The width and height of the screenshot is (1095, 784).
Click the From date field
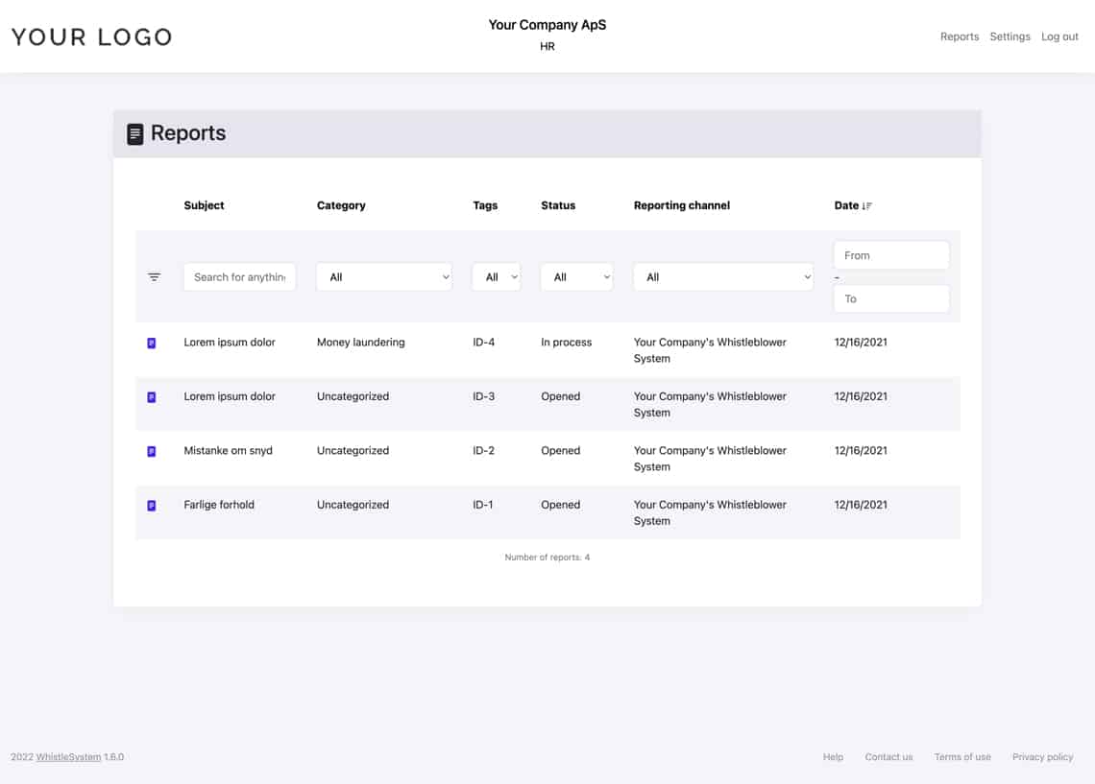(891, 255)
